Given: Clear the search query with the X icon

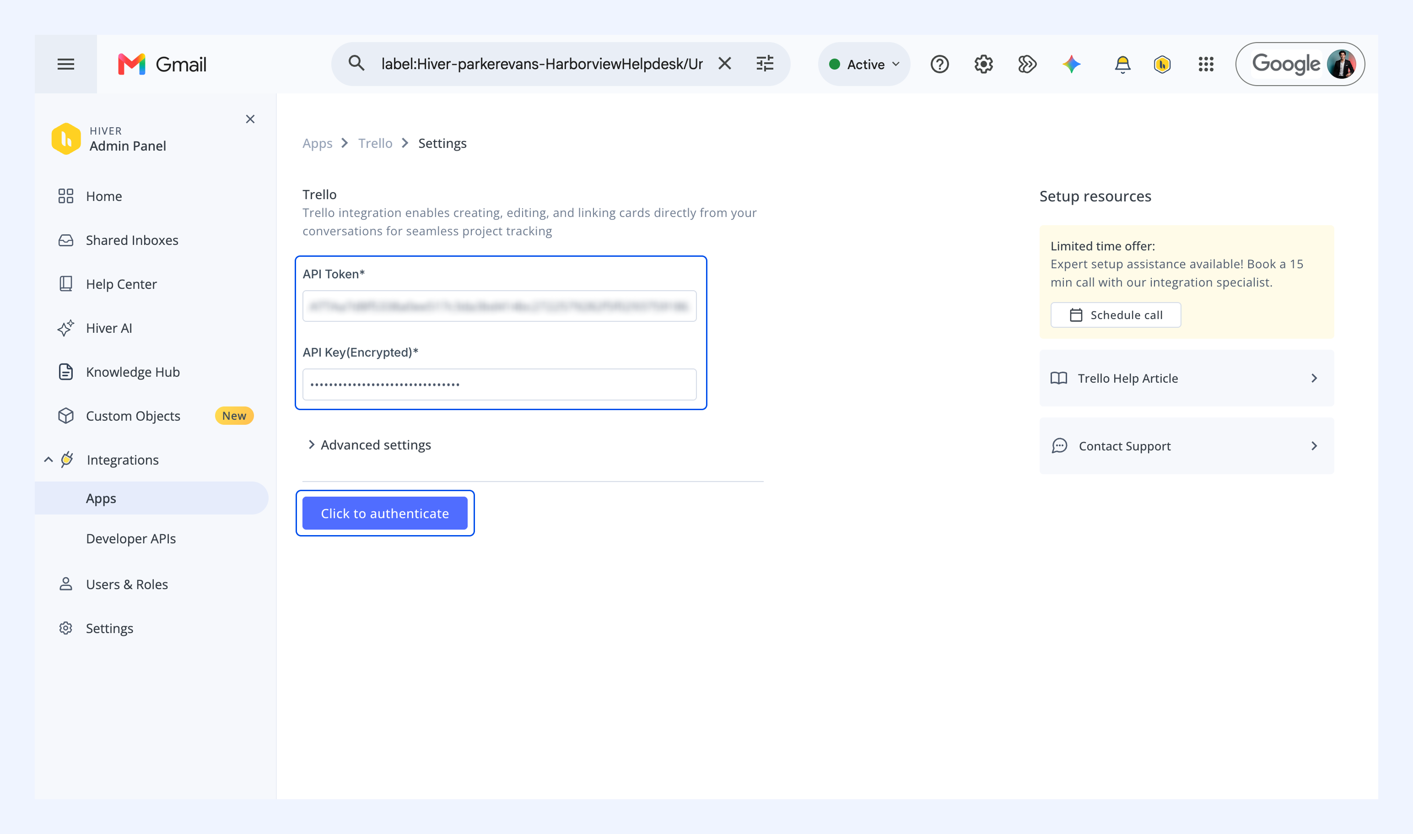Looking at the screenshot, I should (x=725, y=64).
